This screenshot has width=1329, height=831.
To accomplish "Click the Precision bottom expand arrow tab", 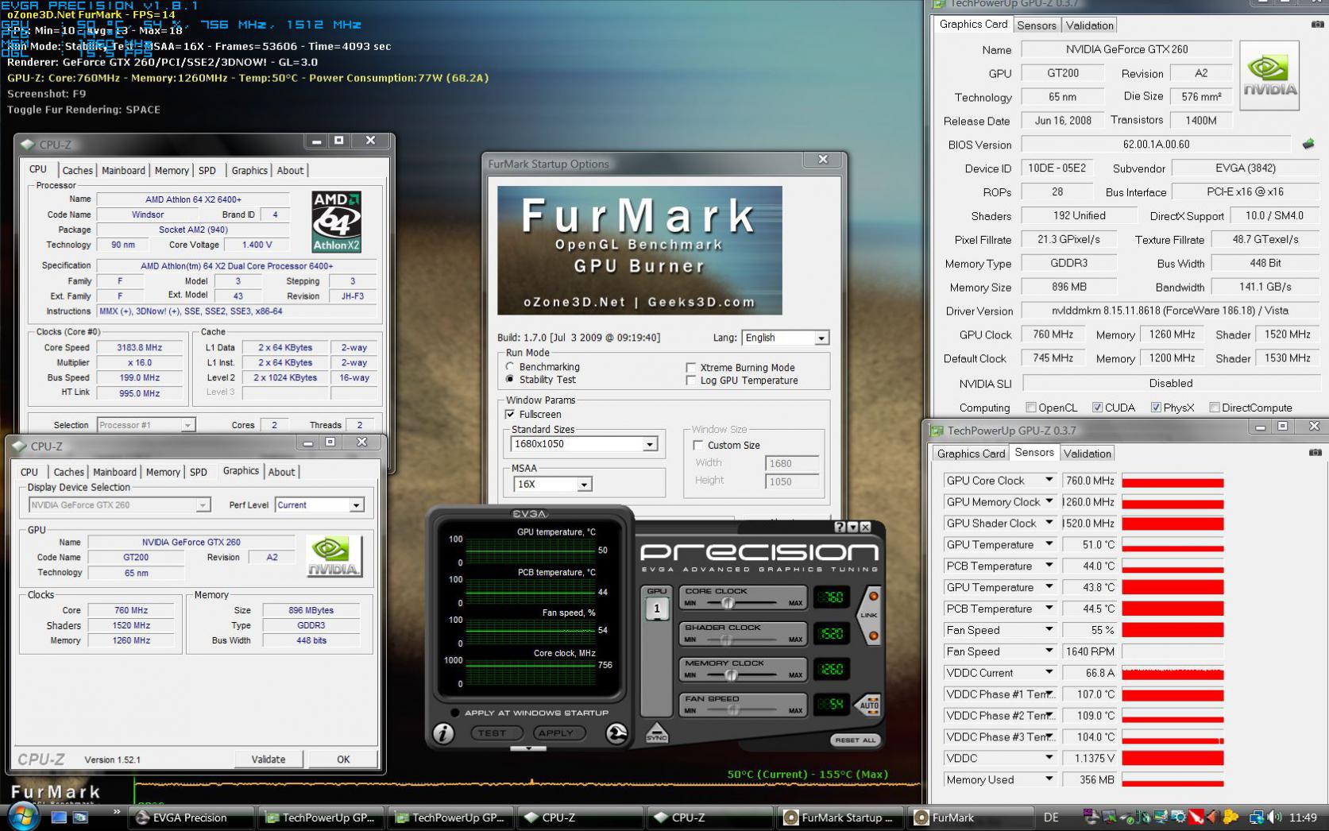I will [528, 748].
